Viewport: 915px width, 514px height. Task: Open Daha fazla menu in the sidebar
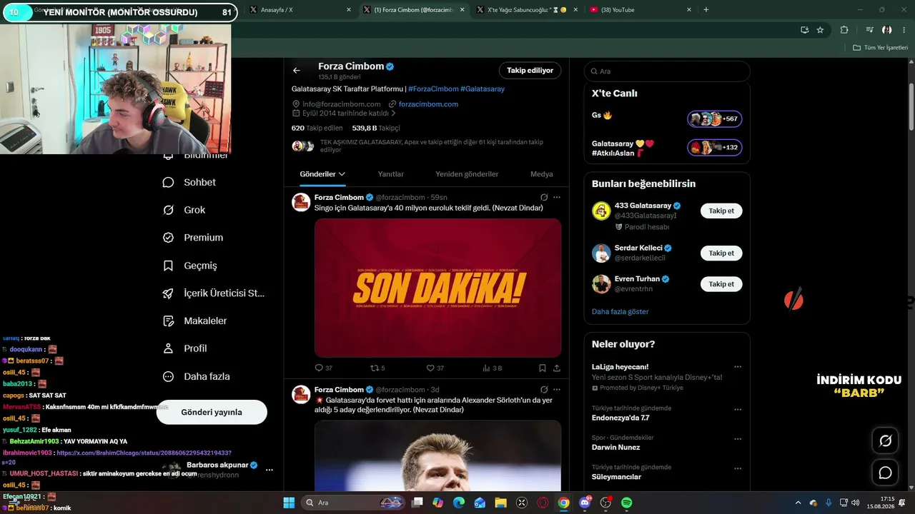point(196,376)
